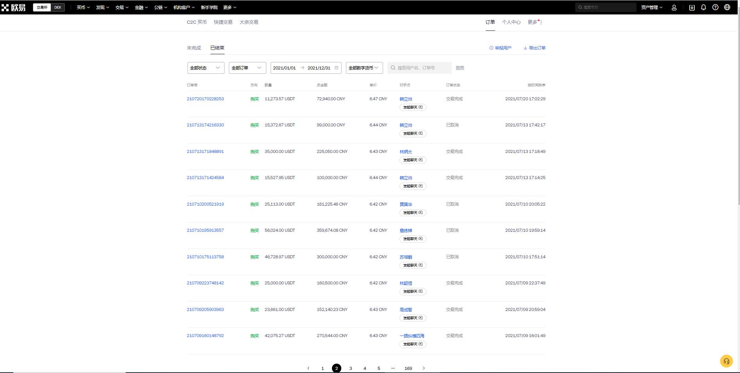Go to next page arrow
Image resolution: width=740 pixels, height=373 pixels.
point(424,368)
